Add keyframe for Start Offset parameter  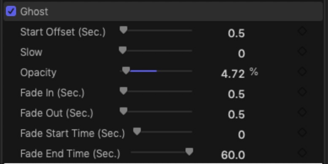[x=302, y=31]
